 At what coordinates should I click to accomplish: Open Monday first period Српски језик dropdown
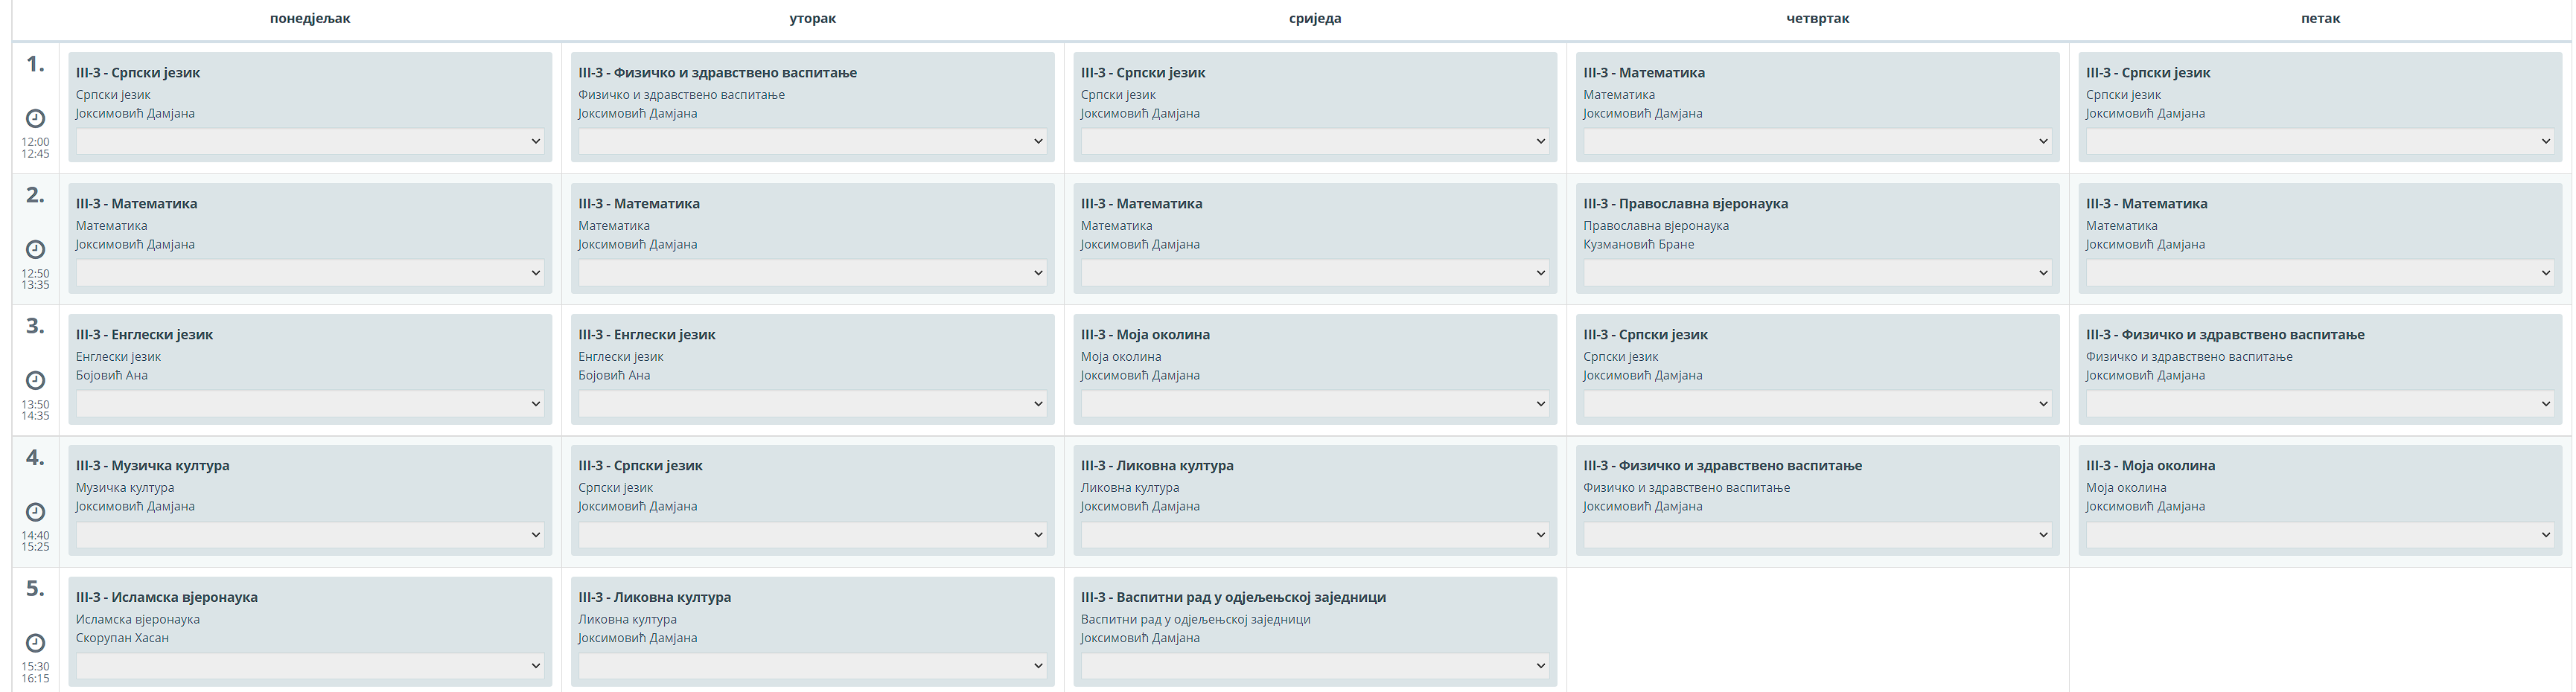click(x=310, y=141)
